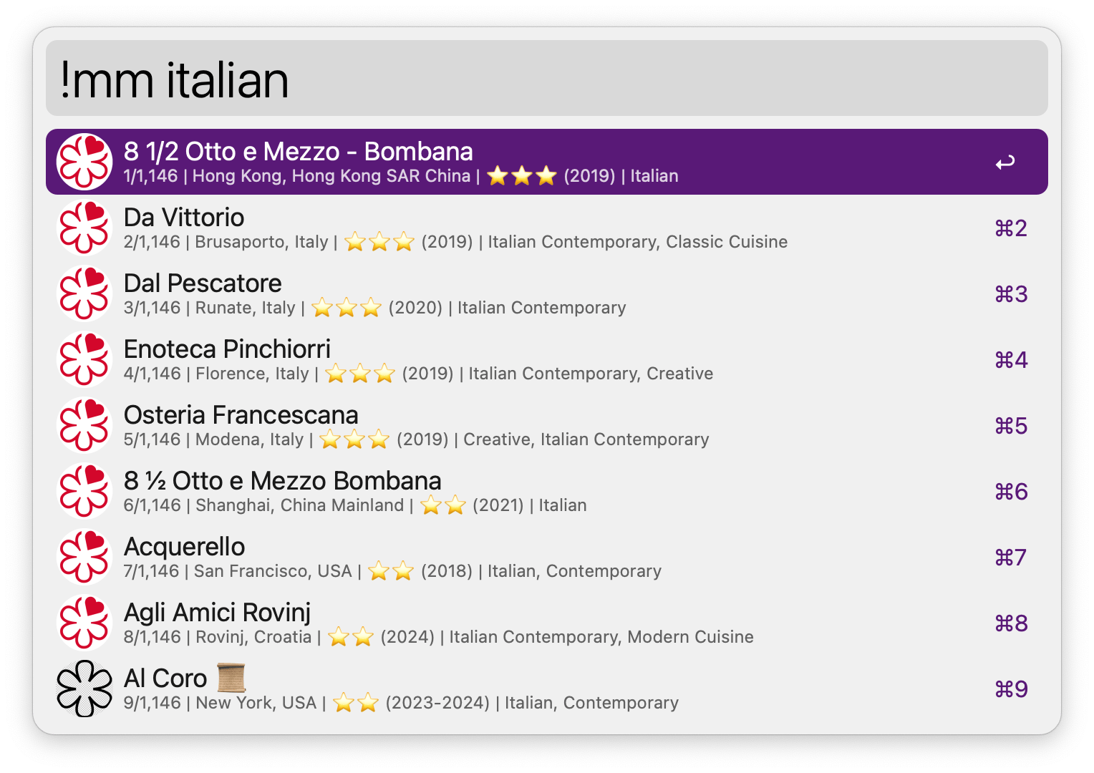Click the subtitle '5/1,146 | Modena, Italy'

tap(214, 439)
